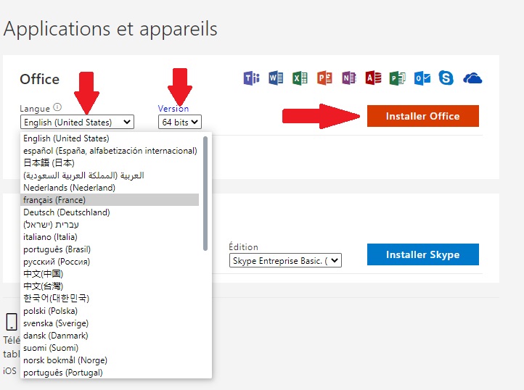Select the Korean 한국어 option

(111, 298)
